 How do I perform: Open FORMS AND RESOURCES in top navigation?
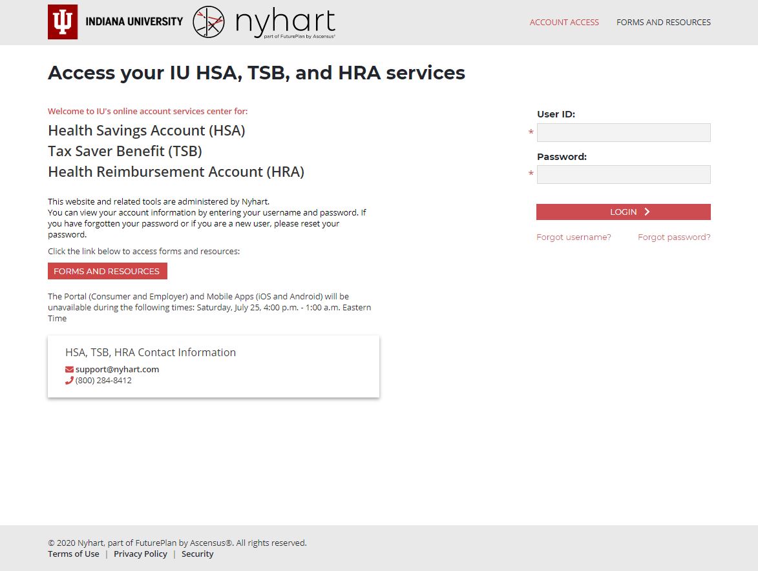(663, 23)
